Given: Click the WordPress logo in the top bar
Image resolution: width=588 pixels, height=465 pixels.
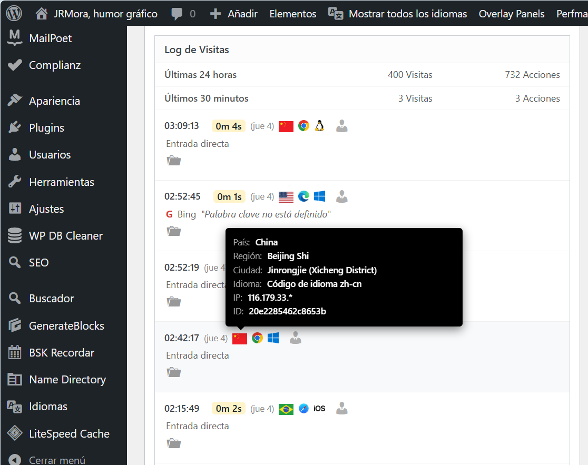Looking at the screenshot, I should pos(13,13).
